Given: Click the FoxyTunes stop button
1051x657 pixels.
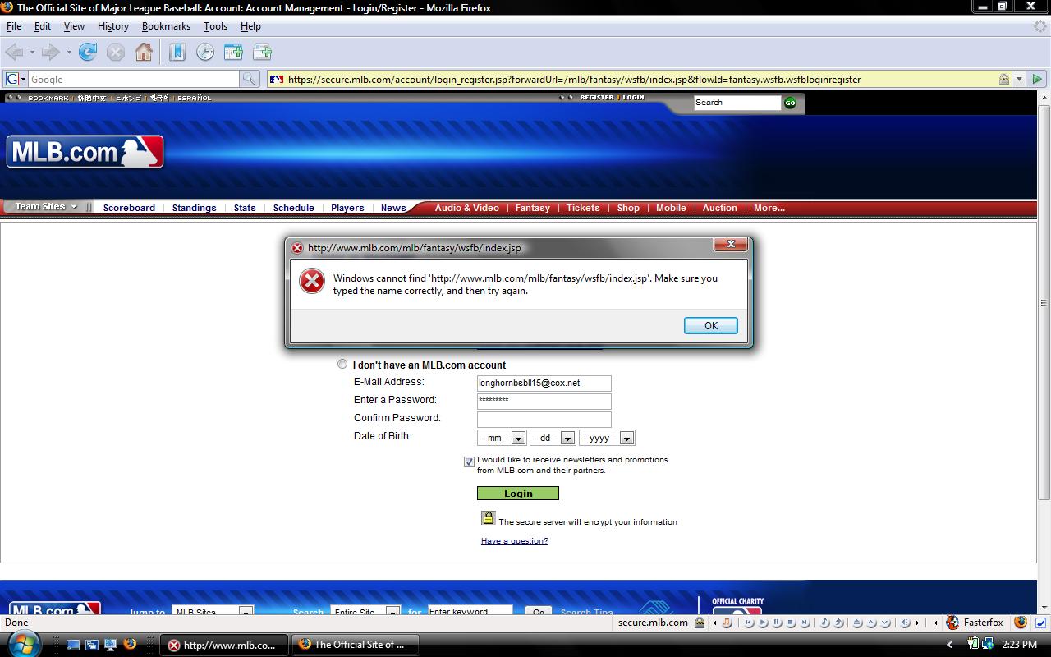Looking at the screenshot, I should click(x=792, y=623).
